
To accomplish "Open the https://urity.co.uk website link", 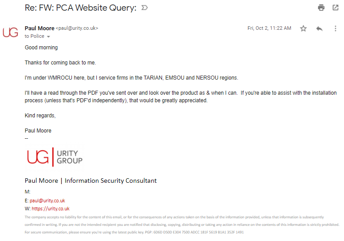I will coord(50,209).
